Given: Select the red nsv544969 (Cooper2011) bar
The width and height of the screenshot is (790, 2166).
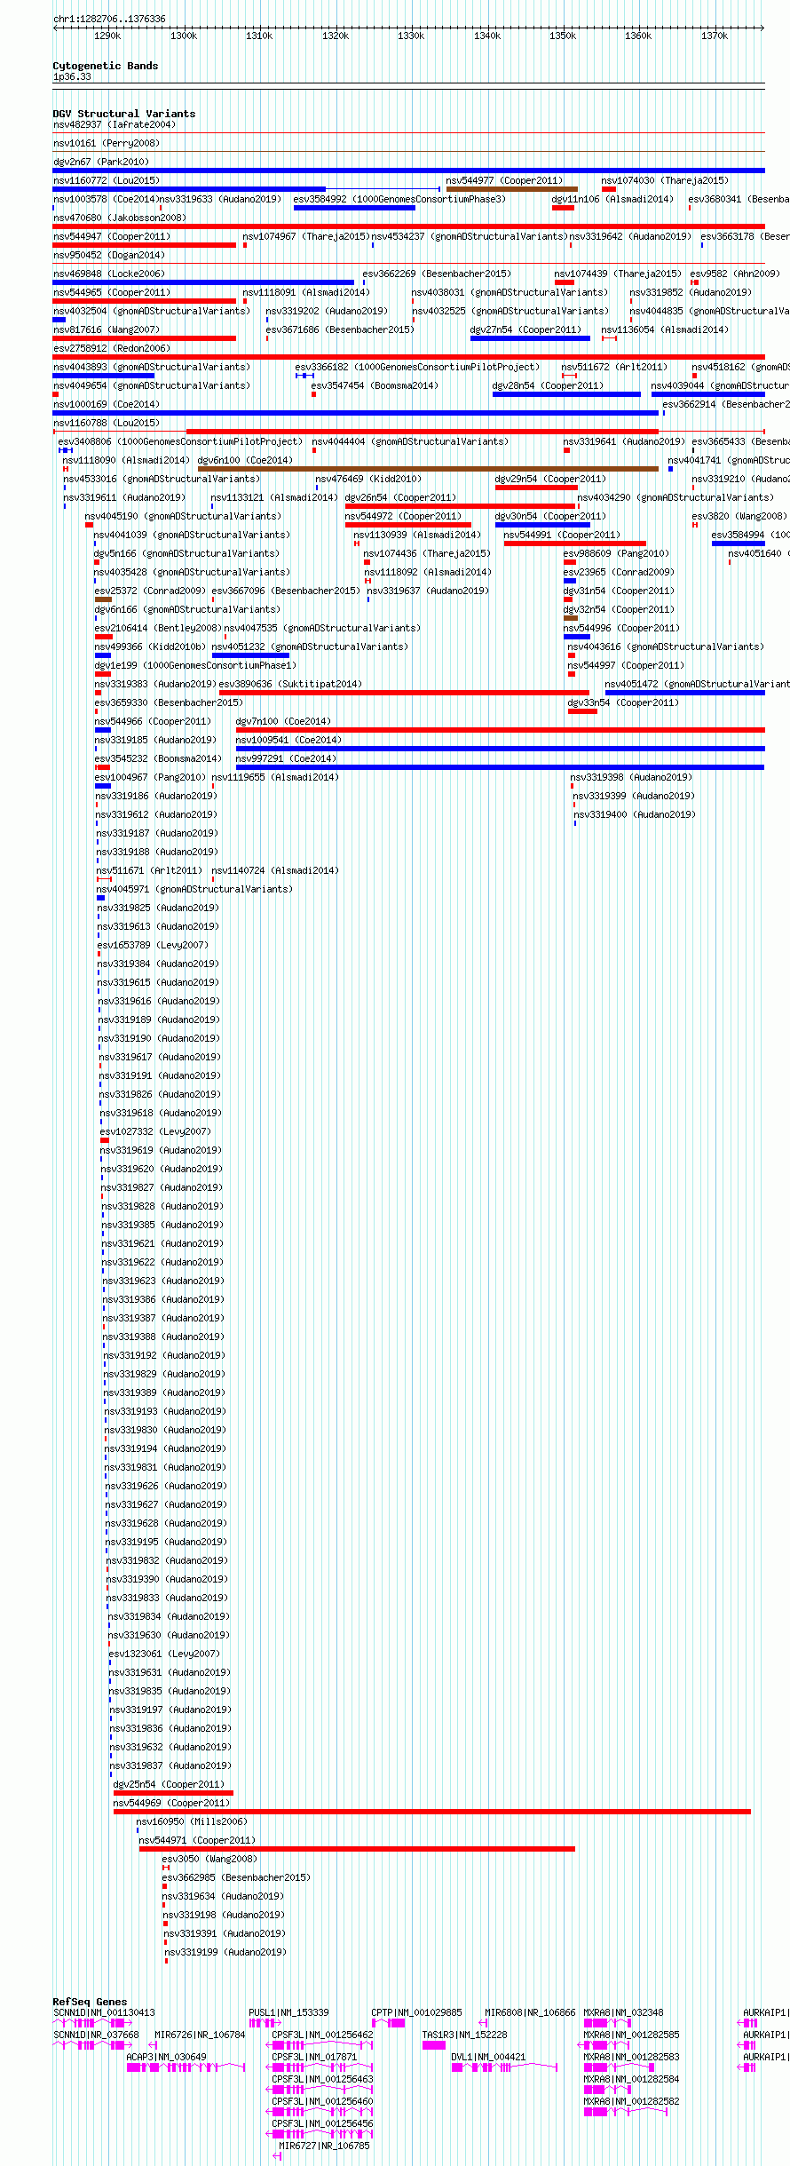Looking at the screenshot, I should pyautogui.click(x=431, y=1812).
